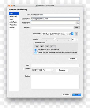Click the KeePassX icon in the title bar
90x108 pixels.
click(x=36, y=6)
